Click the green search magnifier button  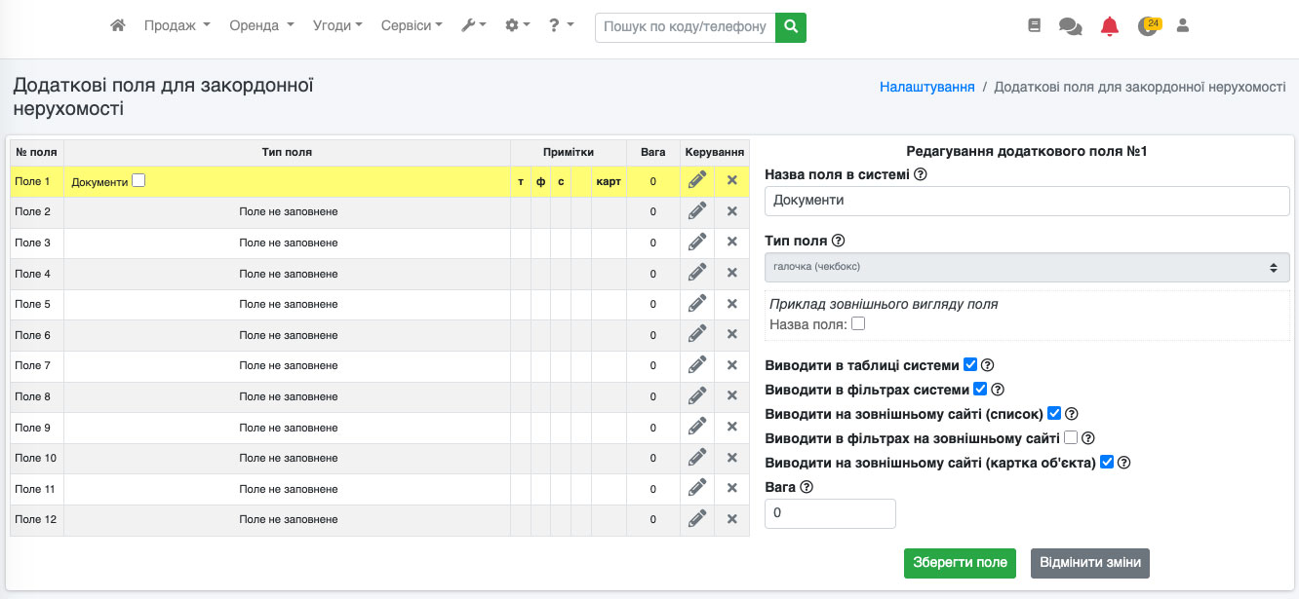click(791, 26)
